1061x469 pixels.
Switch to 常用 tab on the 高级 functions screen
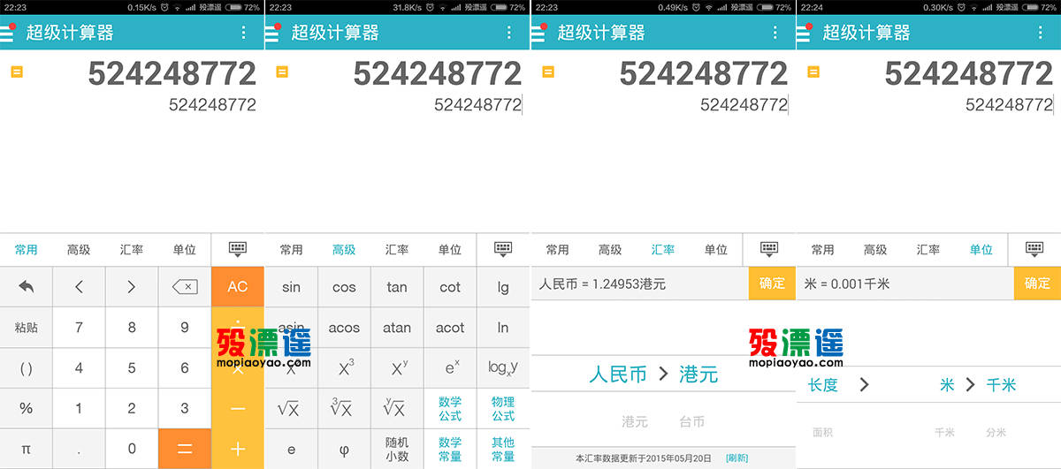point(291,250)
